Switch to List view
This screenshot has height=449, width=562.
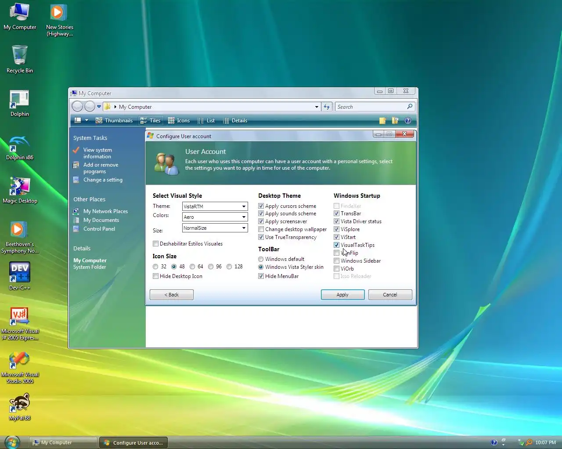[x=206, y=121]
